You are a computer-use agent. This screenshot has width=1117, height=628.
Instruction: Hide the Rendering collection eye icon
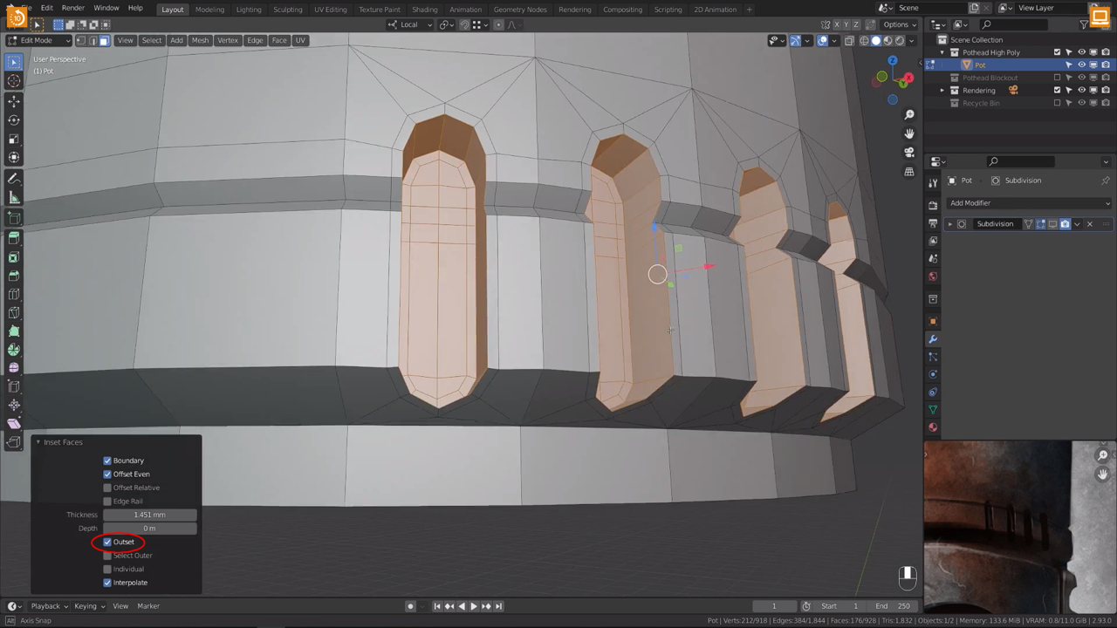click(x=1081, y=90)
